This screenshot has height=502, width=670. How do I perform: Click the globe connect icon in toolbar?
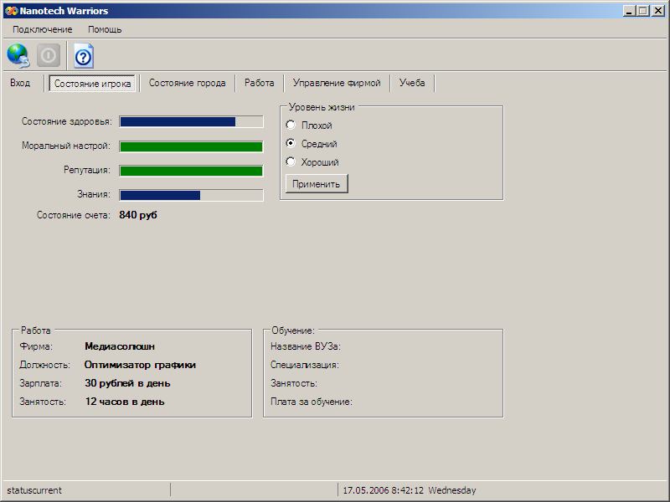(x=18, y=55)
